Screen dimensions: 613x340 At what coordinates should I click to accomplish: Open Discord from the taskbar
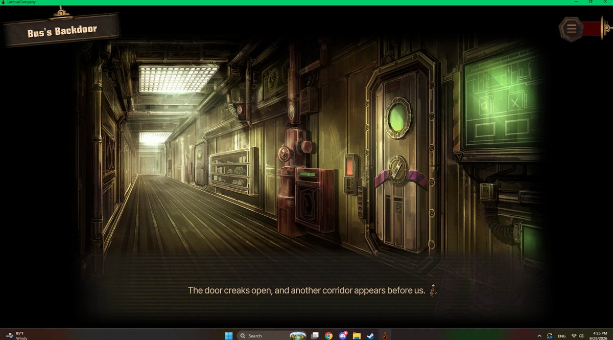coord(343,335)
